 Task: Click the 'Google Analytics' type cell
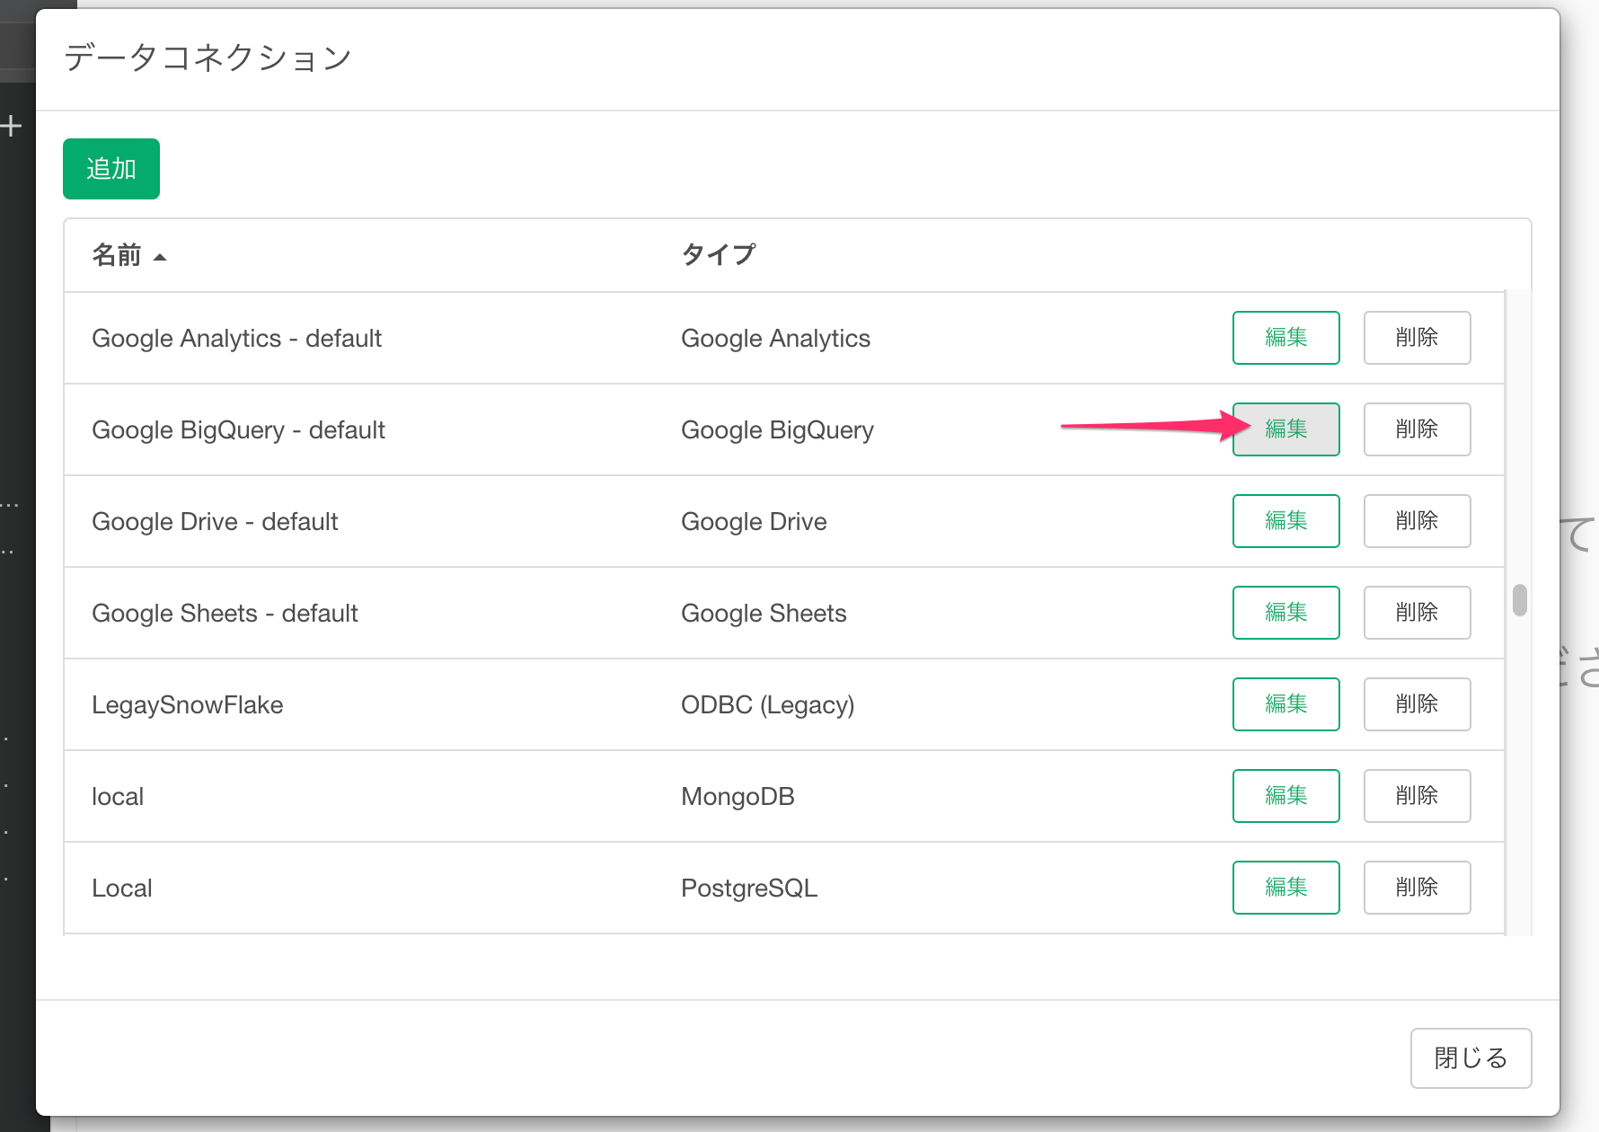pyautogui.click(x=775, y=339)
